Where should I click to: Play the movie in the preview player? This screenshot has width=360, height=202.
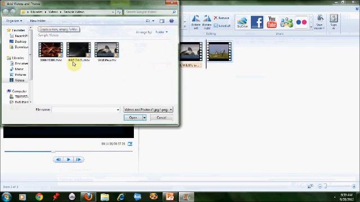(69, 159)
